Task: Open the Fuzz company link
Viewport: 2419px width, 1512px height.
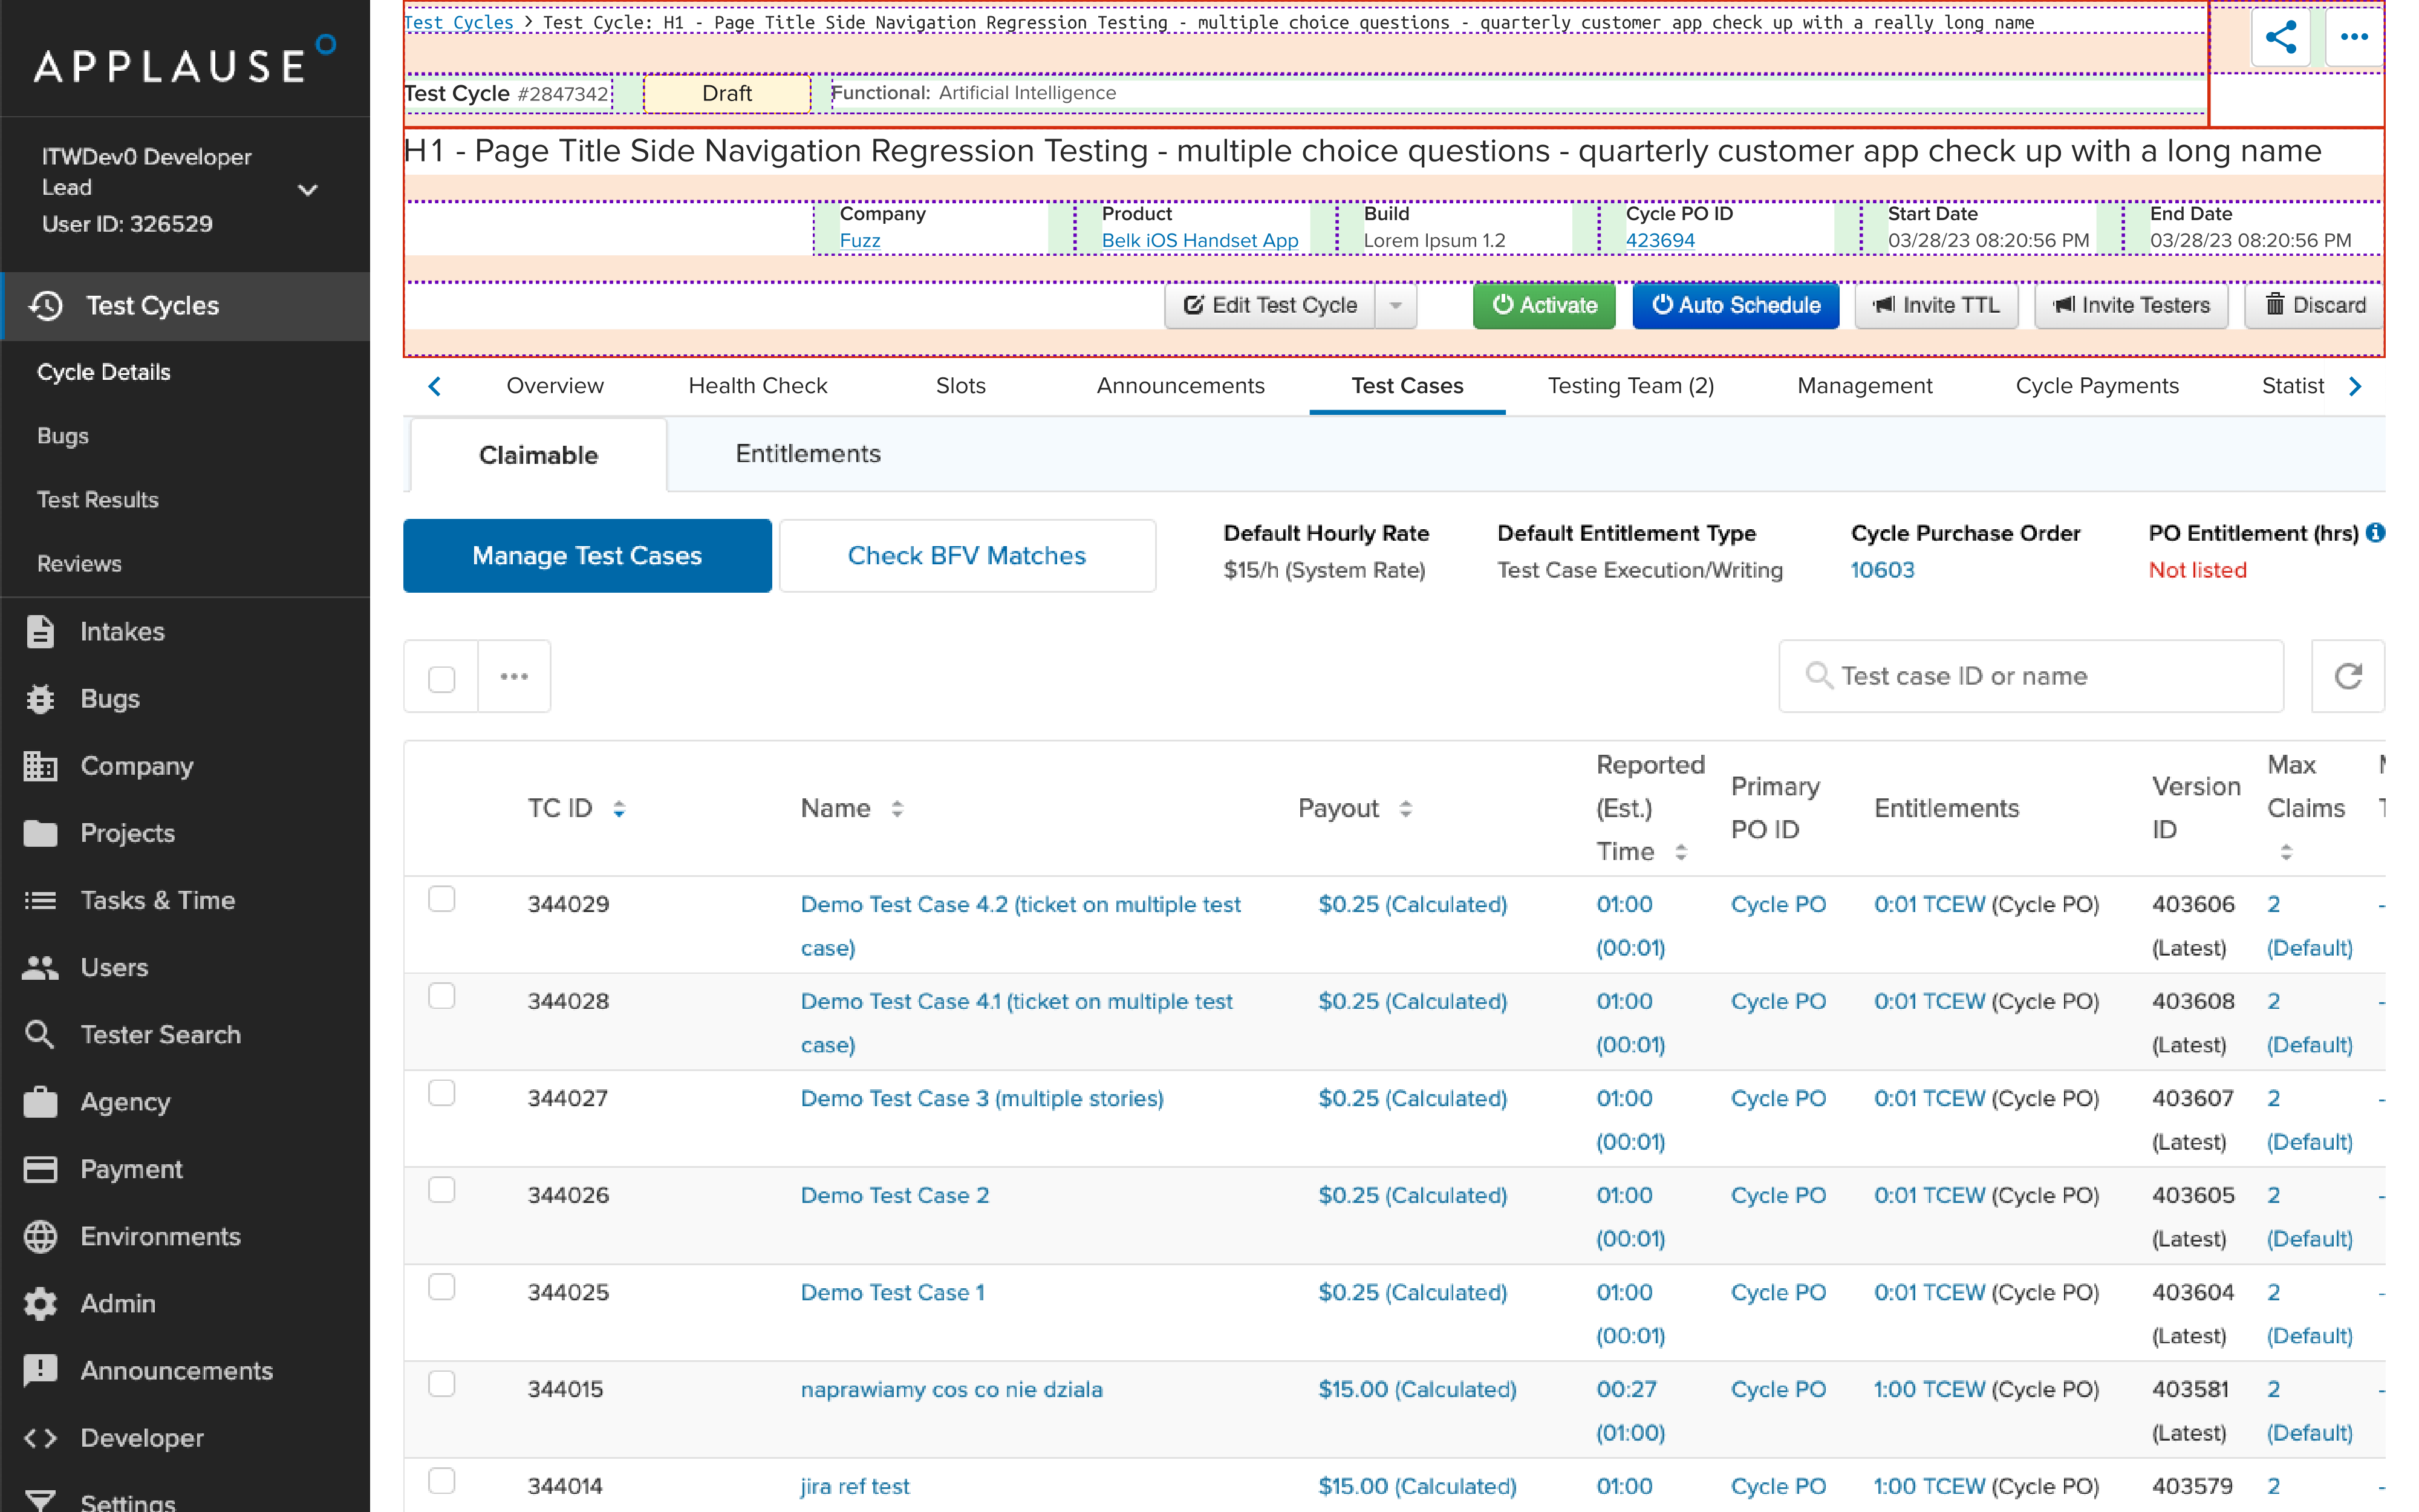Action: [x=859, y=240]
